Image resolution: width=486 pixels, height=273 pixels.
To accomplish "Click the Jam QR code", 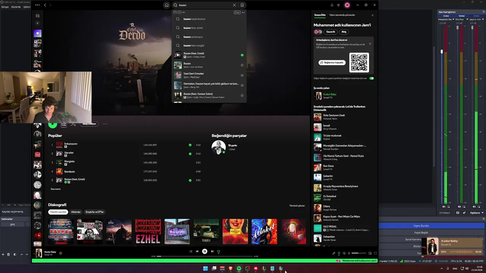I will click(359, 63).
